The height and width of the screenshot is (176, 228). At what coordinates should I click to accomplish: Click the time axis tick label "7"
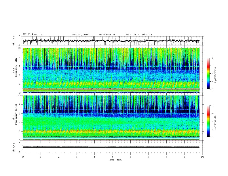tap(149, 157)
